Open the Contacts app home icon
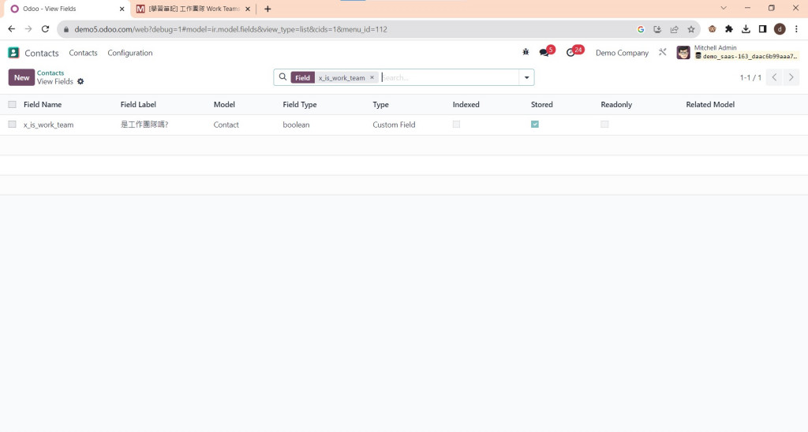The height and width of the screenshot is (432, 808). [14, 53]
